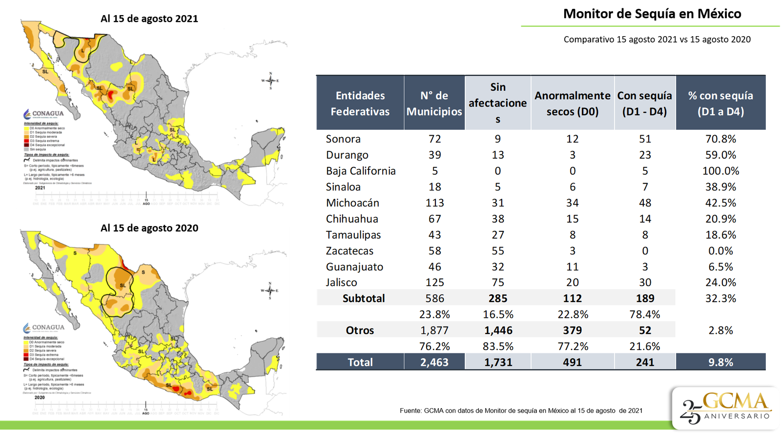Click the CONAGUA logo on the 2021 map
This screenshot has width=781, height=433.
44,114
